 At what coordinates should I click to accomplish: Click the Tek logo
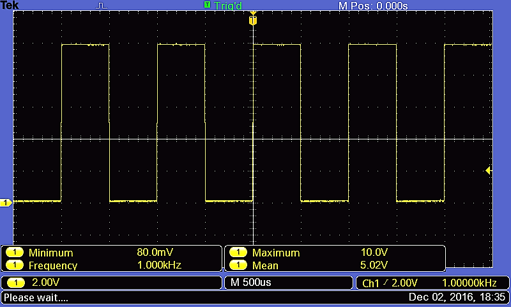10,5
